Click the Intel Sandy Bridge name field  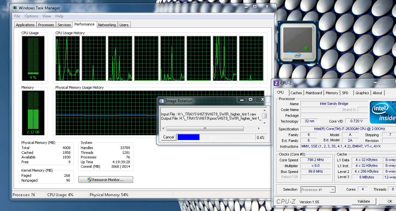point(334,104)
